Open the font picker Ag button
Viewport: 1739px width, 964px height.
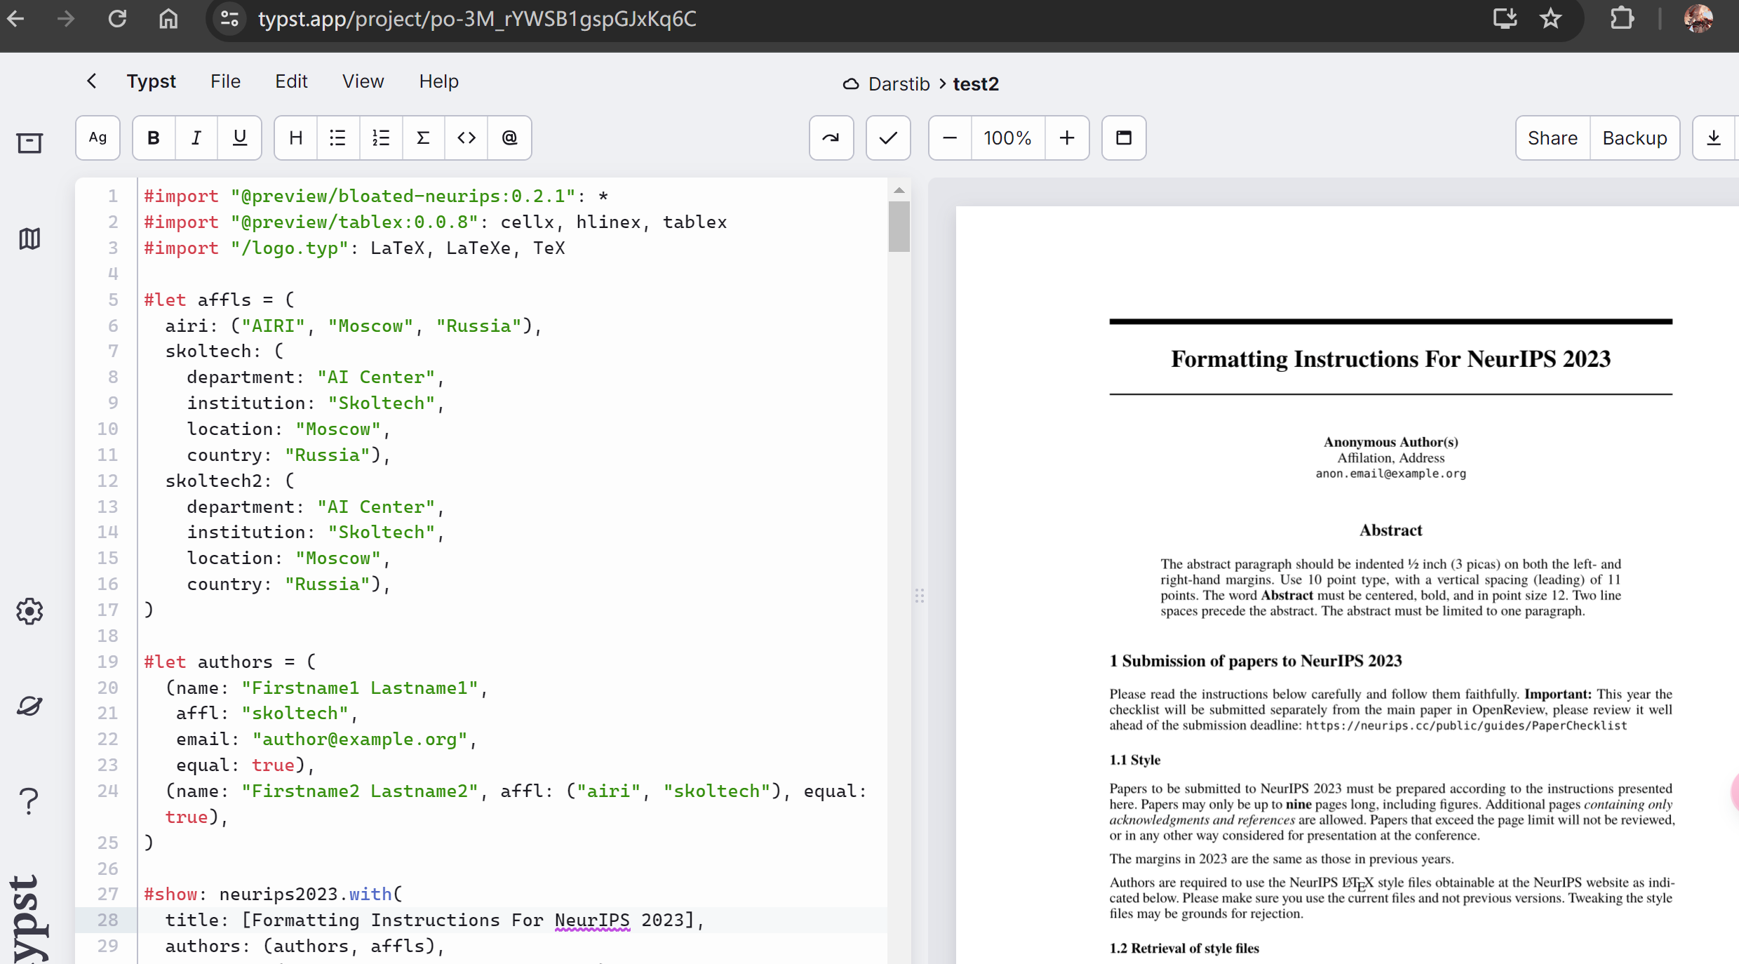98,138
